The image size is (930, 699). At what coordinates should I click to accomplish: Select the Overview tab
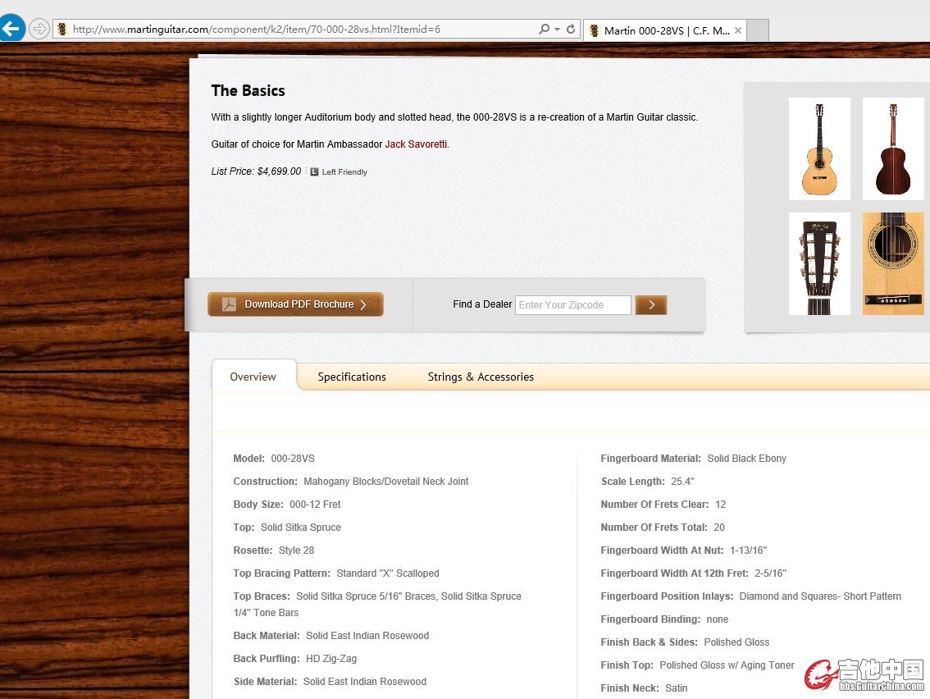click(253, 377)
